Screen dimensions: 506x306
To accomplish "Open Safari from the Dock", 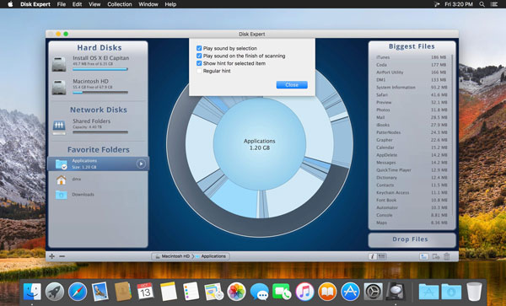I will coord(78,291).
